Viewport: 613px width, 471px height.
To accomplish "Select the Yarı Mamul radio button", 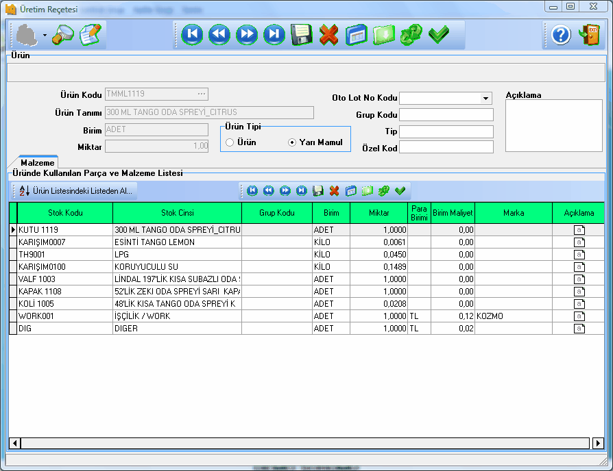I will [x=291, y=142].
